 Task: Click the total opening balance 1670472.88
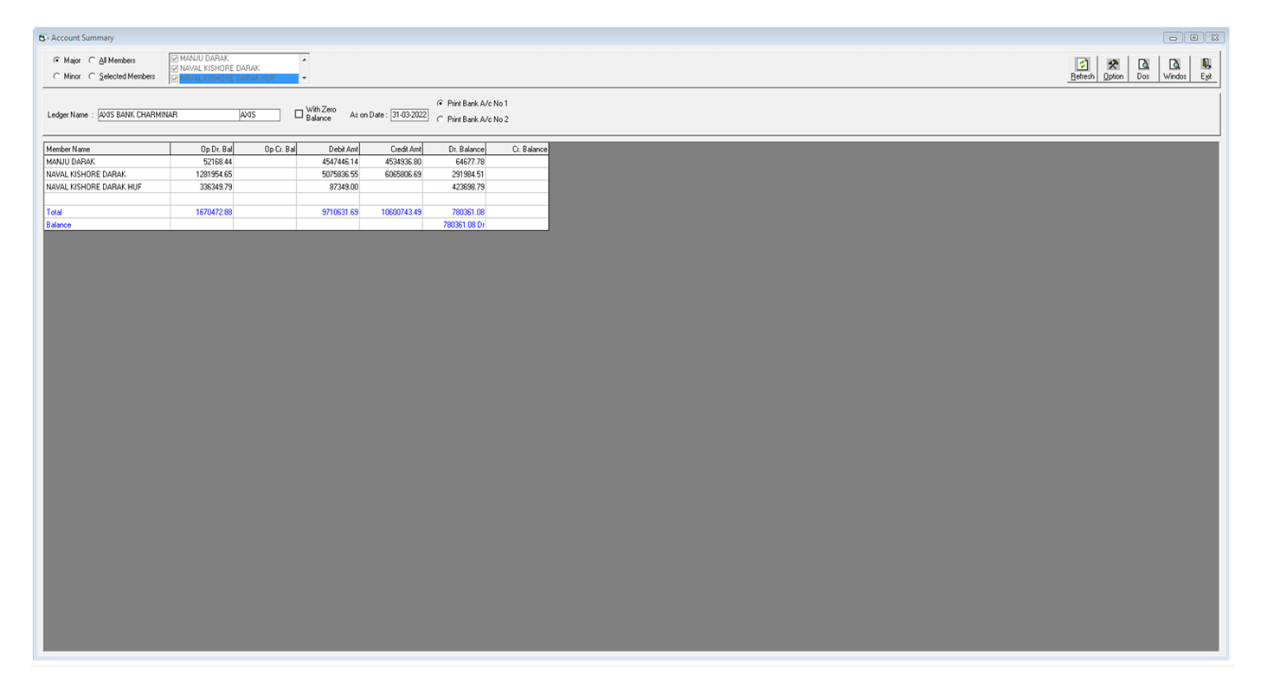tap(214, 212)
